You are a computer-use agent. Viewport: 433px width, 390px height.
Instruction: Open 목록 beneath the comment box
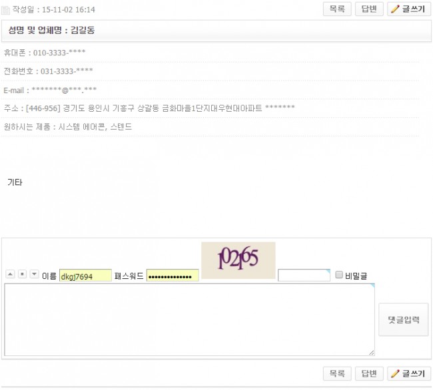coord(337,374)
